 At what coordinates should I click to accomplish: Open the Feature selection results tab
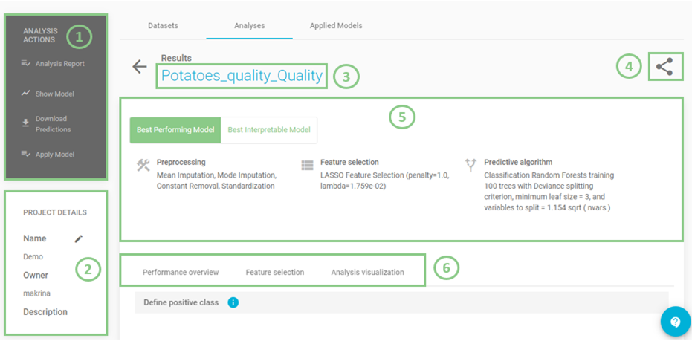coord(274,272)
